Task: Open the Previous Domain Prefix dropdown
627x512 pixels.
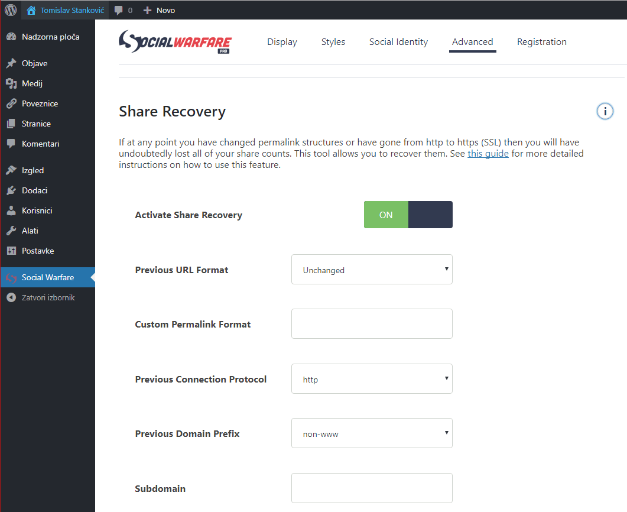Action: pos(372,433)
